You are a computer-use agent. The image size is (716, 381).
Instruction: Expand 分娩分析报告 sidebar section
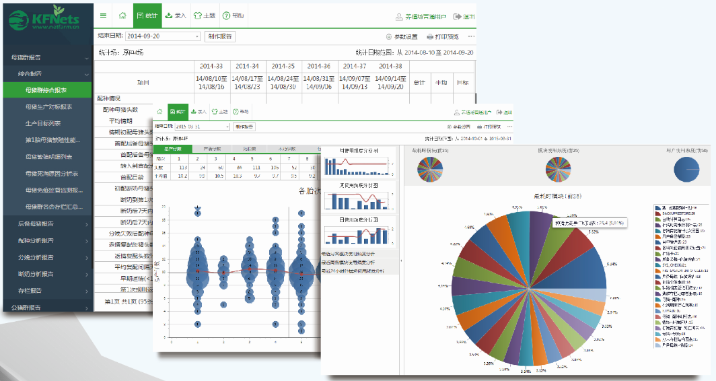(48, 257)
